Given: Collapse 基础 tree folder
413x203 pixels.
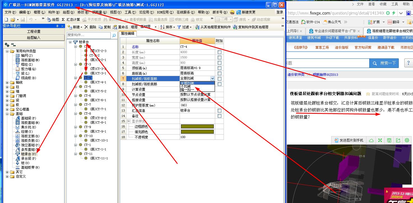Looking at the screenshot, I should [x=7, y=114].
